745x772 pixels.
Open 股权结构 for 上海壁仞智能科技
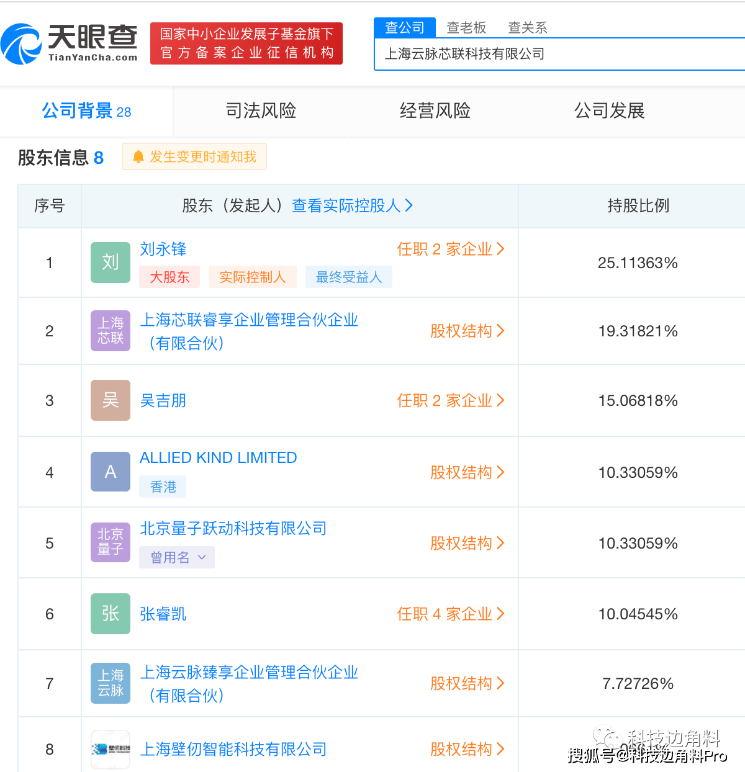pos(467,749)
